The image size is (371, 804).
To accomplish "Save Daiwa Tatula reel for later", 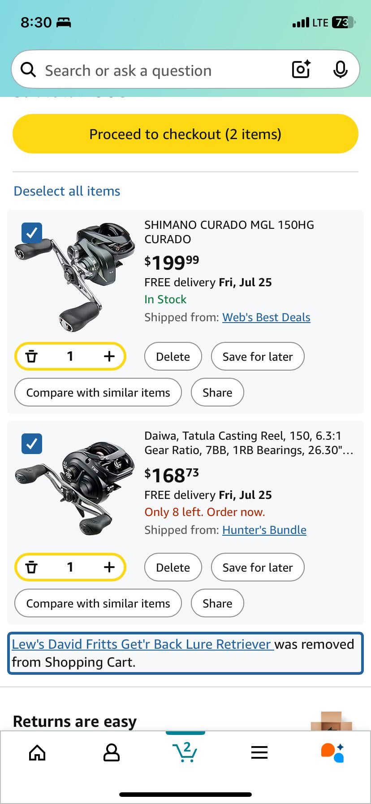I will [258, 567].
